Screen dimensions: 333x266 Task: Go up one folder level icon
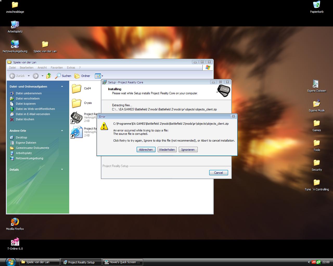pyautogui.click(x=49, y=76)
